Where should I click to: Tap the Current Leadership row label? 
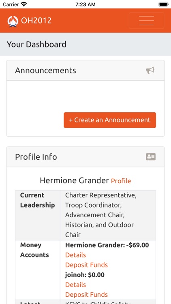click(x=38, y=200)
